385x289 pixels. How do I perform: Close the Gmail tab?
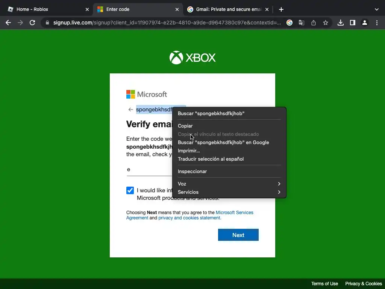click(x=267, y=9)
